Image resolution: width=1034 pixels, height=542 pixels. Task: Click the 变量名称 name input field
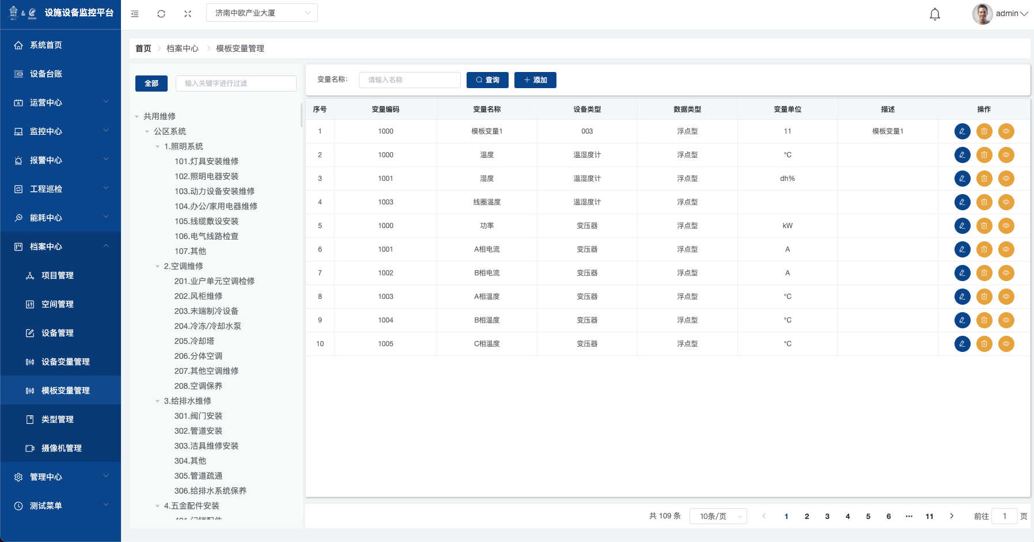pyautogui.click(x=410, y=80)
